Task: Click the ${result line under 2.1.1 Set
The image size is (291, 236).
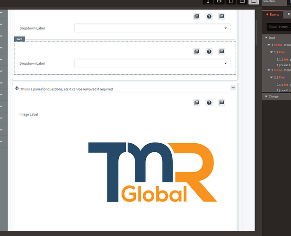Action: point(283,90)
